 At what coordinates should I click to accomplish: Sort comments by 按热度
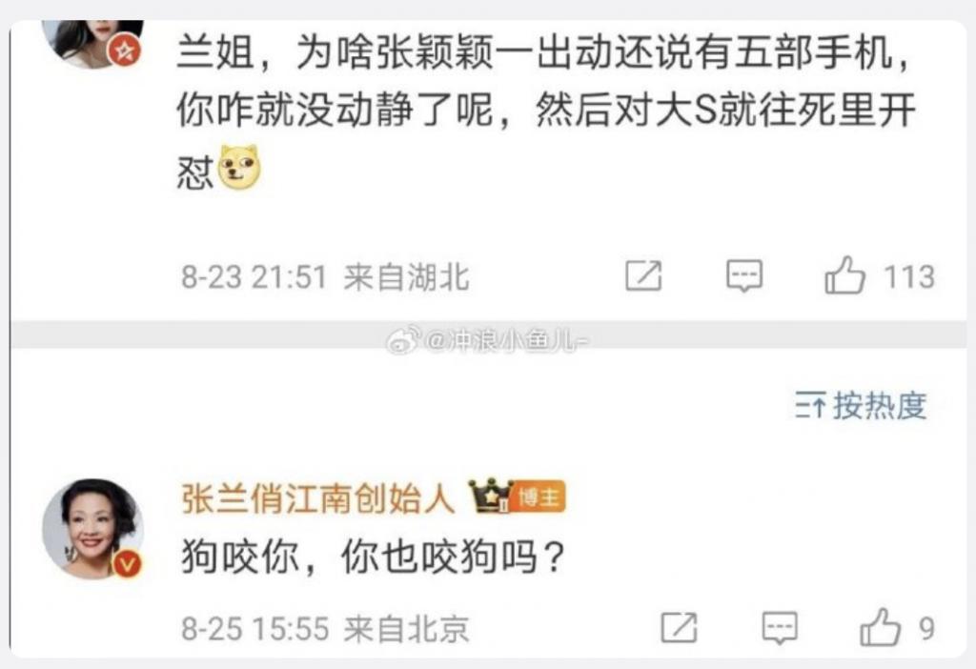coord(861,406)
